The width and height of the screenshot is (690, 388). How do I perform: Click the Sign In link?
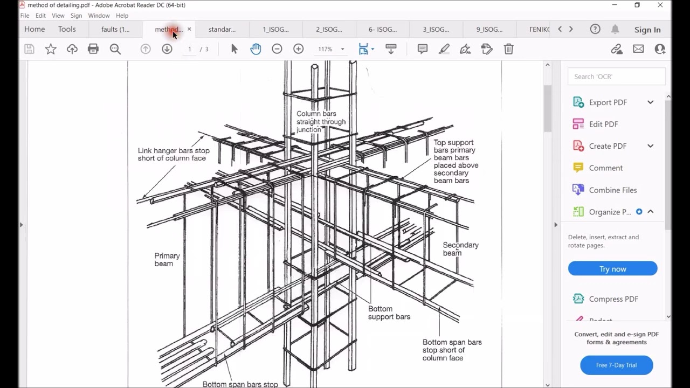[x=647, y=30]
